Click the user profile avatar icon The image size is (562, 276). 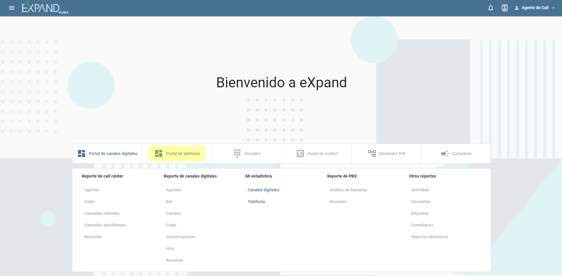tap(517, 8)
